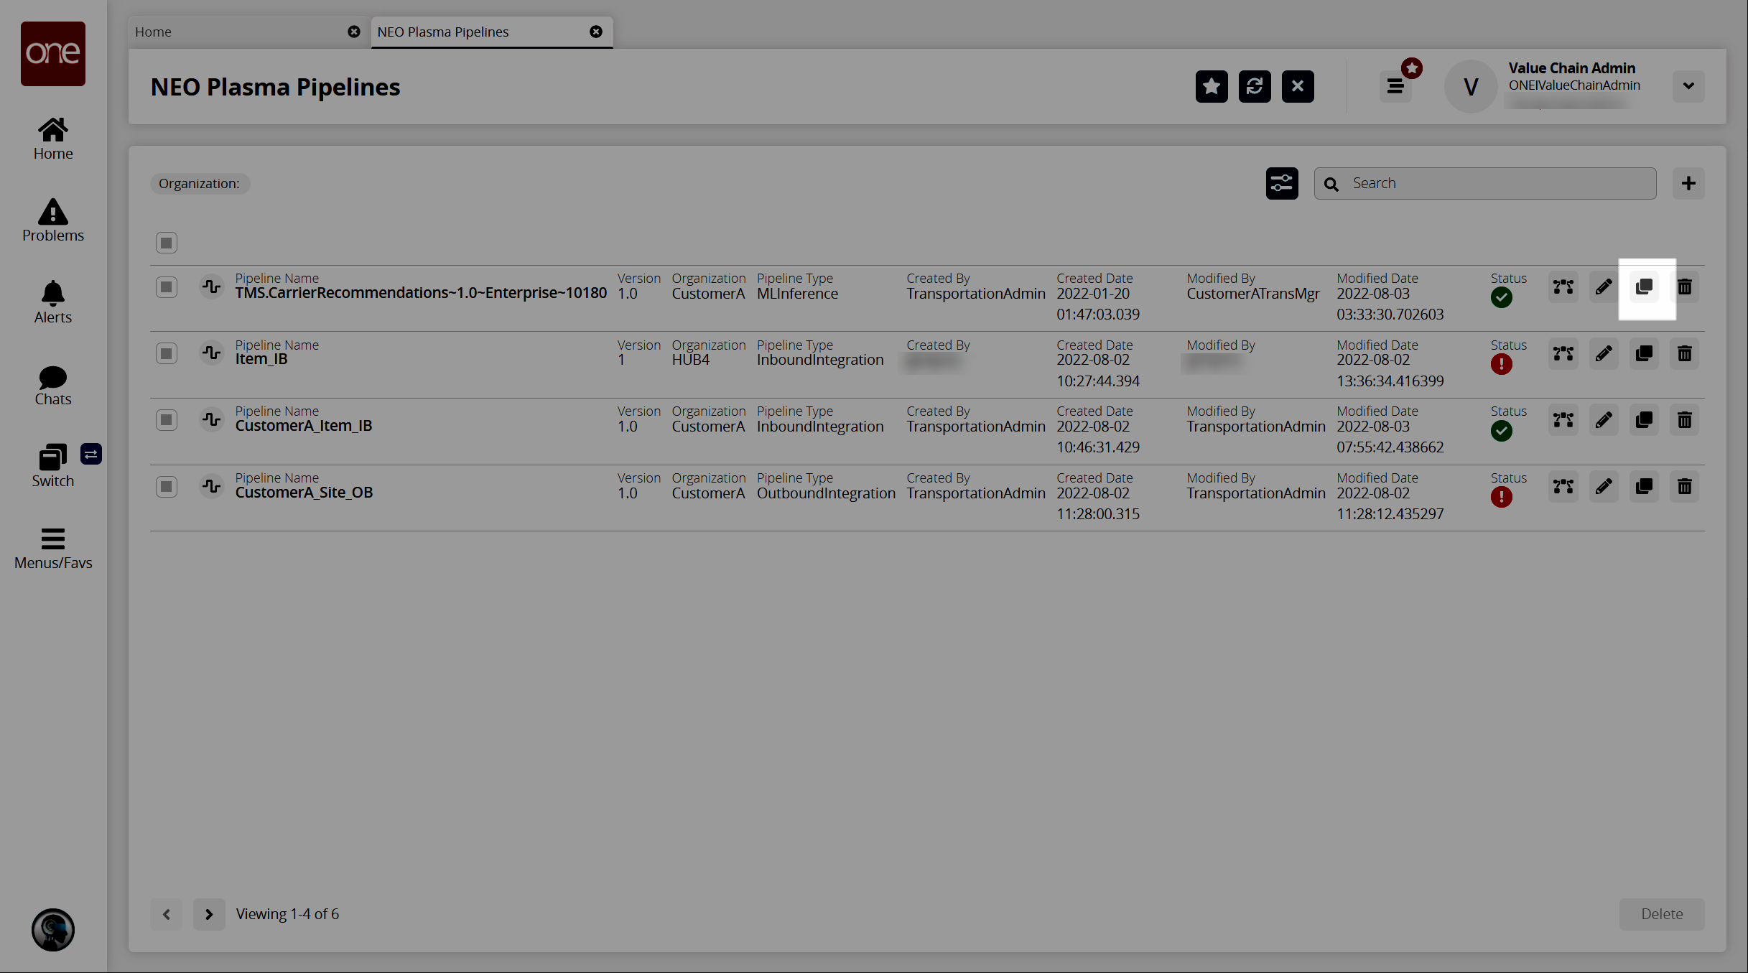The height and width of the screenshot is (973, 1748).
Task: Open Alerts from the left sidebar
Action: click(53, 302)
